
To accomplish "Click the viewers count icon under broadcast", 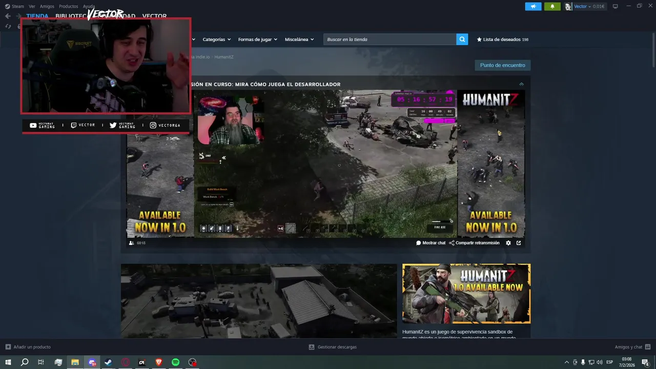I will [132, 243].
